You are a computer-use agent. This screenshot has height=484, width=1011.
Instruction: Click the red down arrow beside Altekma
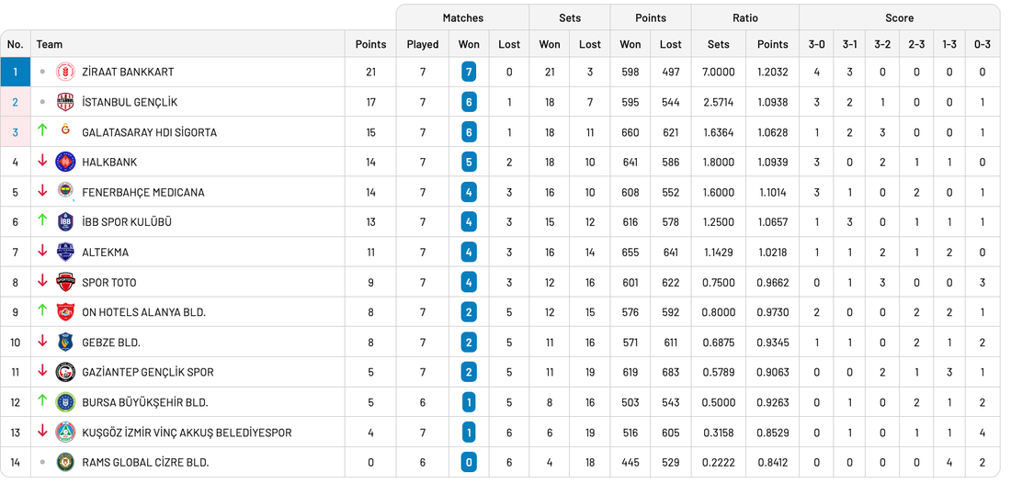tap(42, 252)
